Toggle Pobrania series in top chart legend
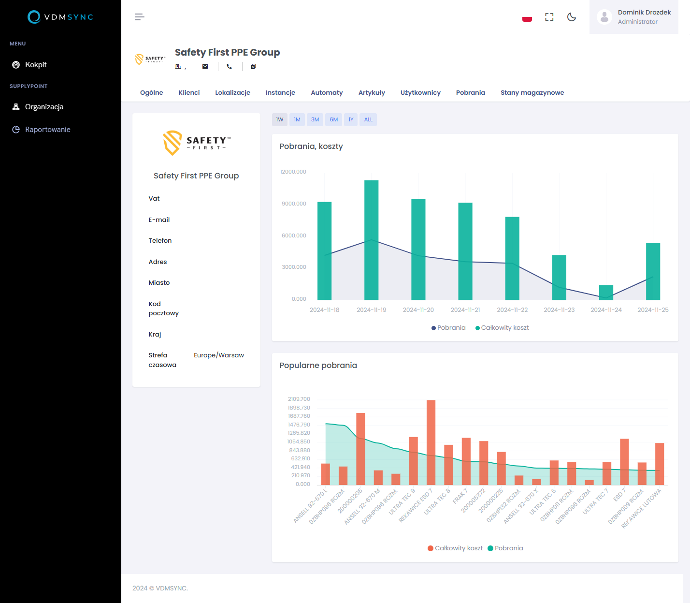 pyautogui.click(x=448, y=328)
